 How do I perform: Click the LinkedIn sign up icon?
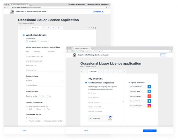[x=149, y=101]
